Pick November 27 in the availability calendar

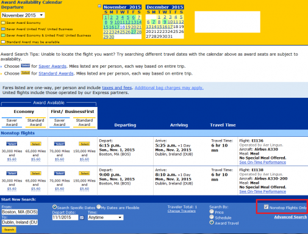(133, 32)
